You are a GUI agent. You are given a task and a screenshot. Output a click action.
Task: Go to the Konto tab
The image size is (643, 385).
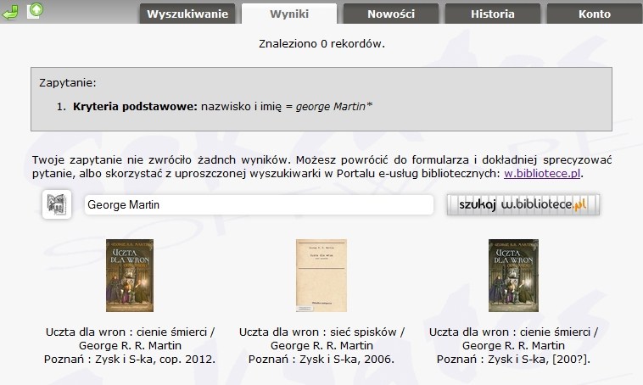click(x=594, y=14)
